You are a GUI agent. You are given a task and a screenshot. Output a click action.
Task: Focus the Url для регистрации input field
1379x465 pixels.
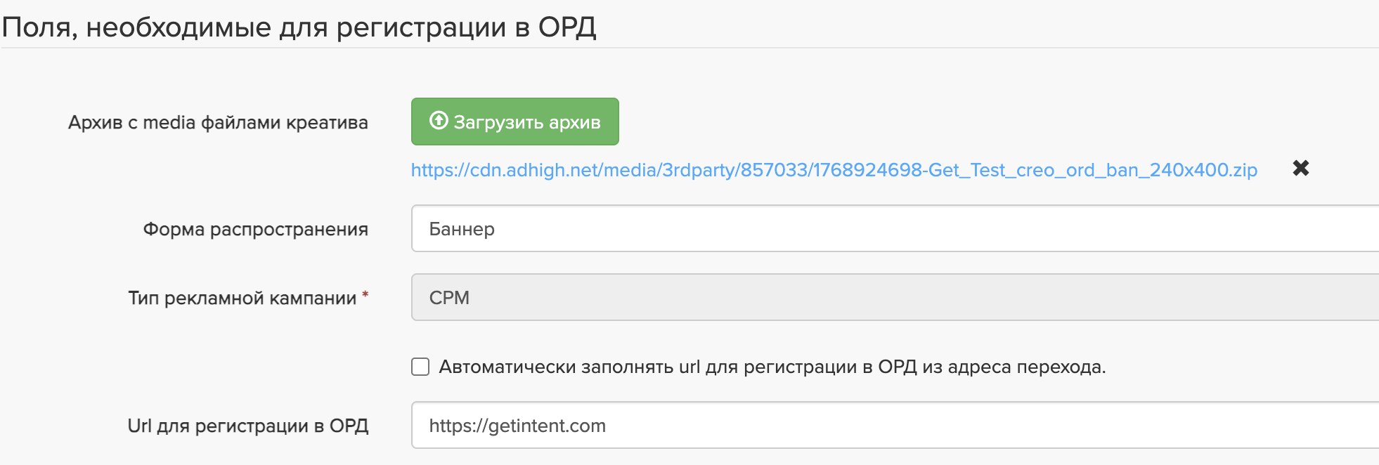893,426
